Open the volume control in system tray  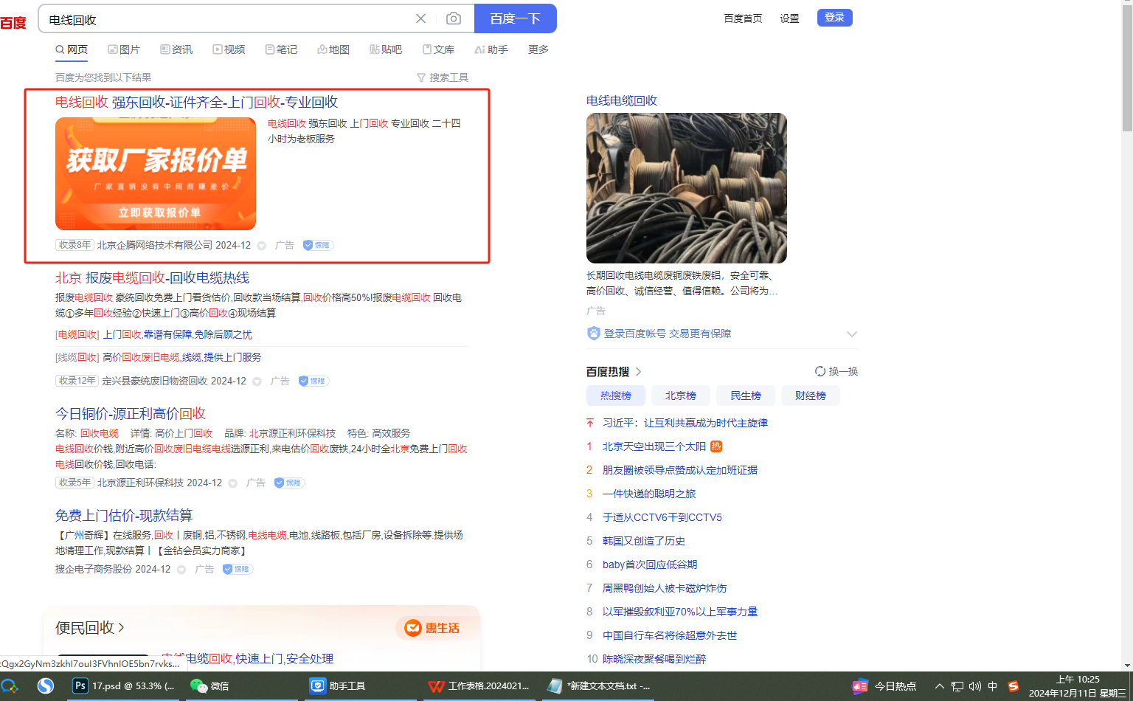(x=975, y=686)
